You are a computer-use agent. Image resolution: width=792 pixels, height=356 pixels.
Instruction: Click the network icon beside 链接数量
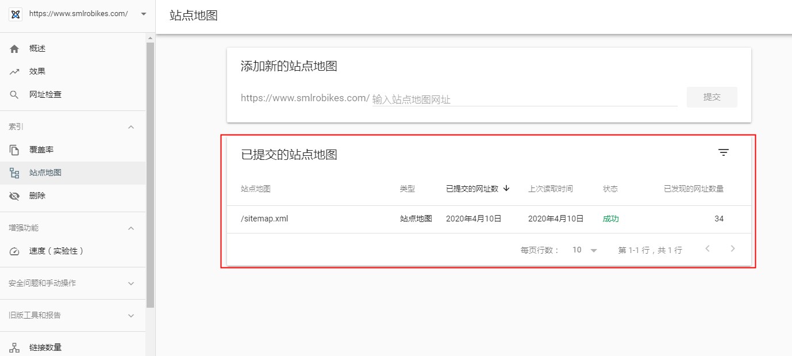coord(15,347)
